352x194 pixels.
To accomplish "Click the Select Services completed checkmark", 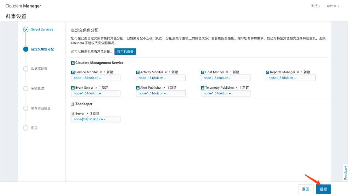I will [x=26, y=29].
